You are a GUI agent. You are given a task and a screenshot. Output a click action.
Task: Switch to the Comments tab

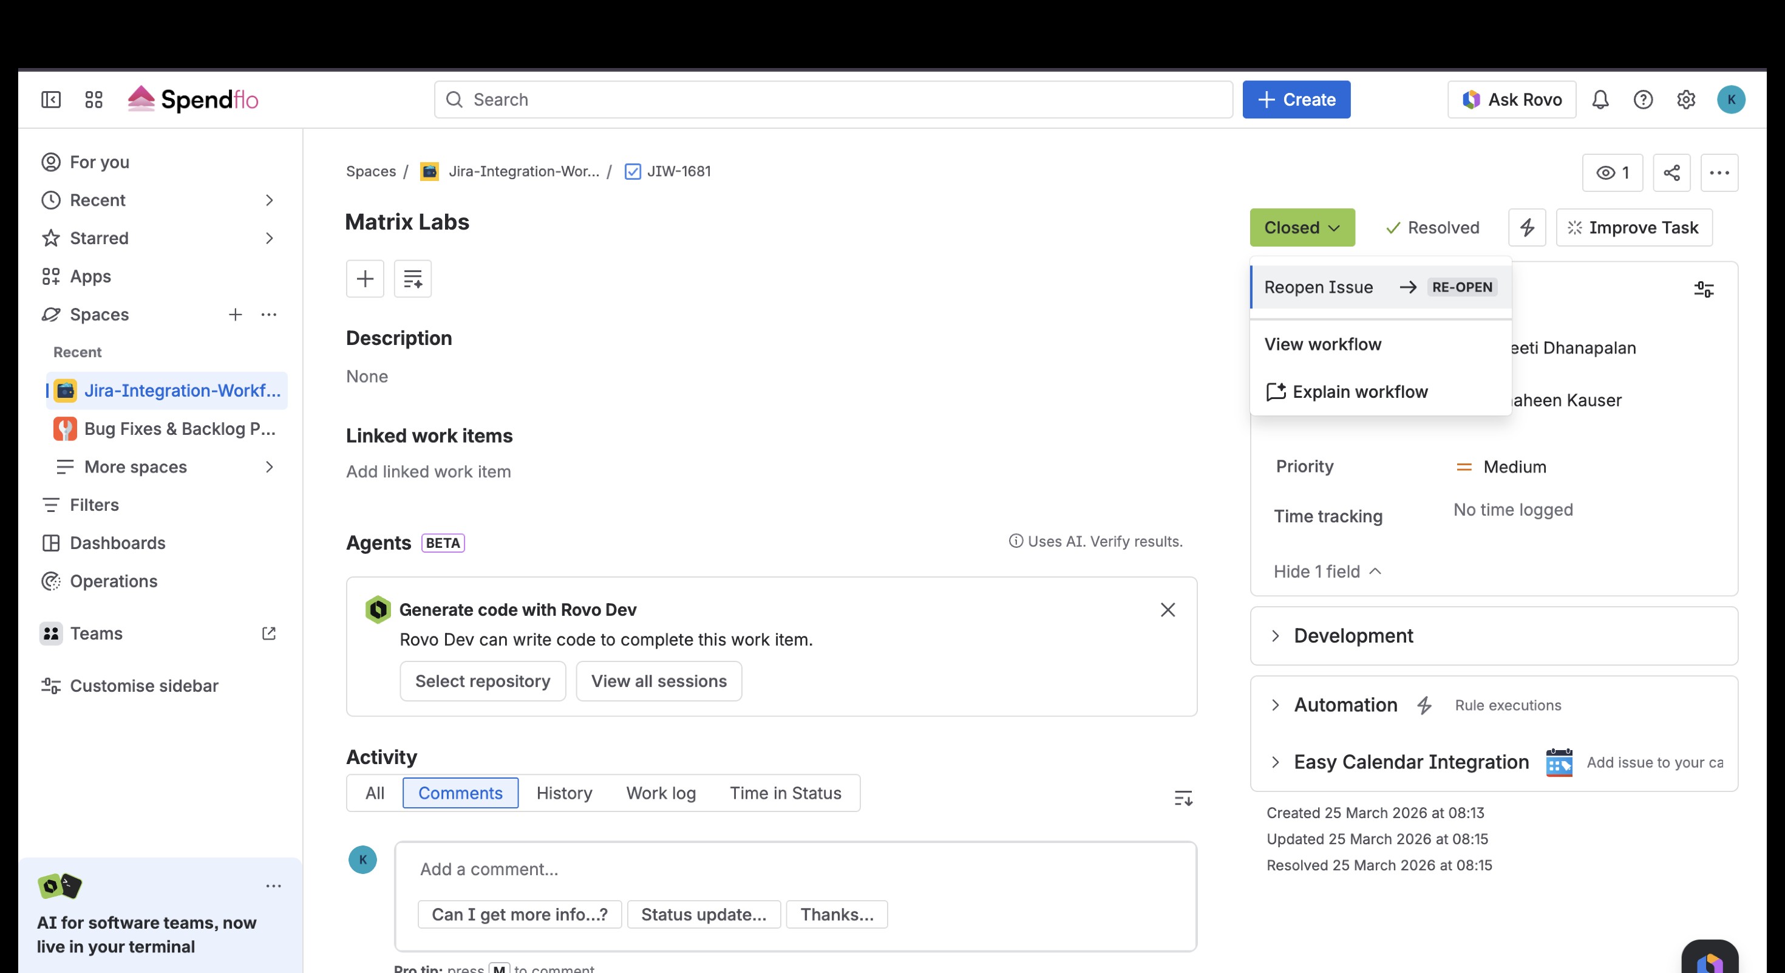[460, 793]
